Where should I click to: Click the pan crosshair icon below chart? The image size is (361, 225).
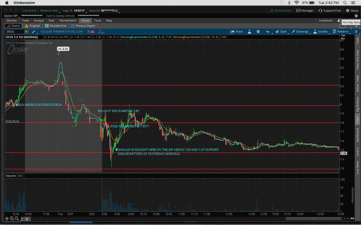pyautogui.click(x=7, y=218)
